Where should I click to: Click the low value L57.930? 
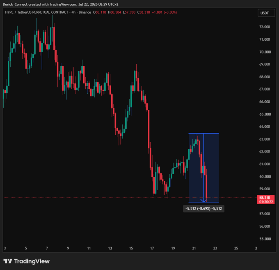(129, 12)
